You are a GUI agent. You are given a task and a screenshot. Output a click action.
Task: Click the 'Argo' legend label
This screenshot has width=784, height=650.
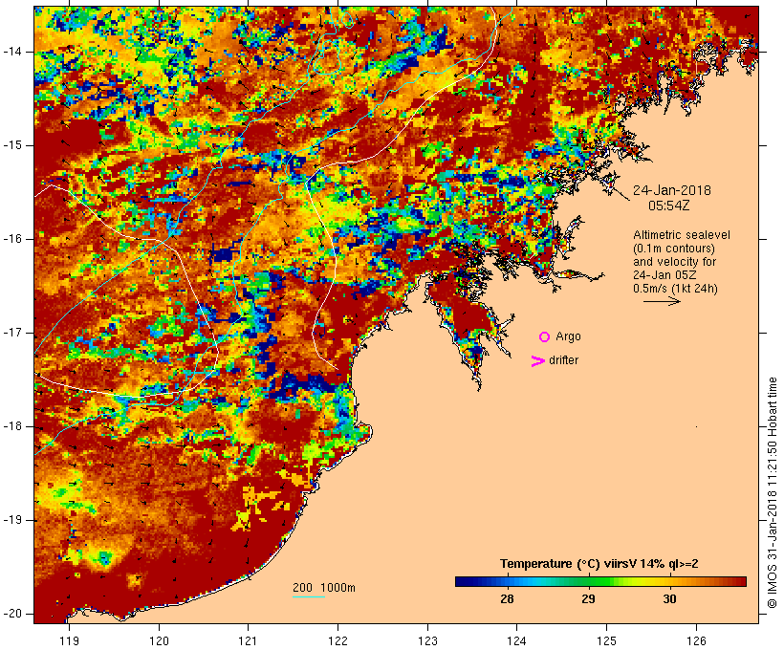[x=569, y=337]
